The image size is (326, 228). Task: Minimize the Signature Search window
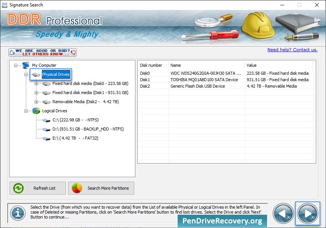[x=282, y=5]
